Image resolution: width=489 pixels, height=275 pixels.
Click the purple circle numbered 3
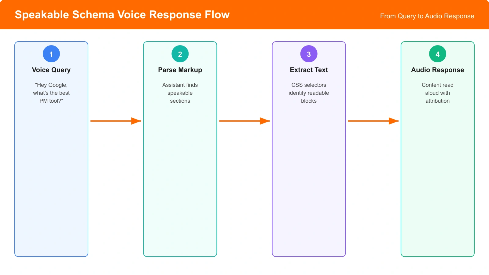point(309,53)
